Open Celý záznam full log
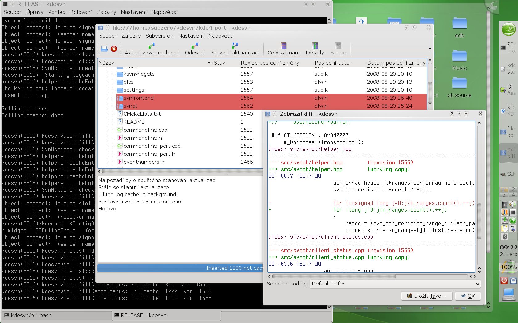 click(x=284, y=49)
